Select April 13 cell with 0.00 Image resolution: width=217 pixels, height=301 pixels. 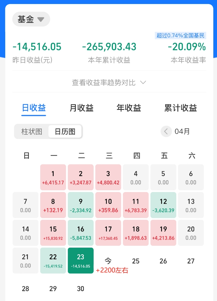click(191, 205)
